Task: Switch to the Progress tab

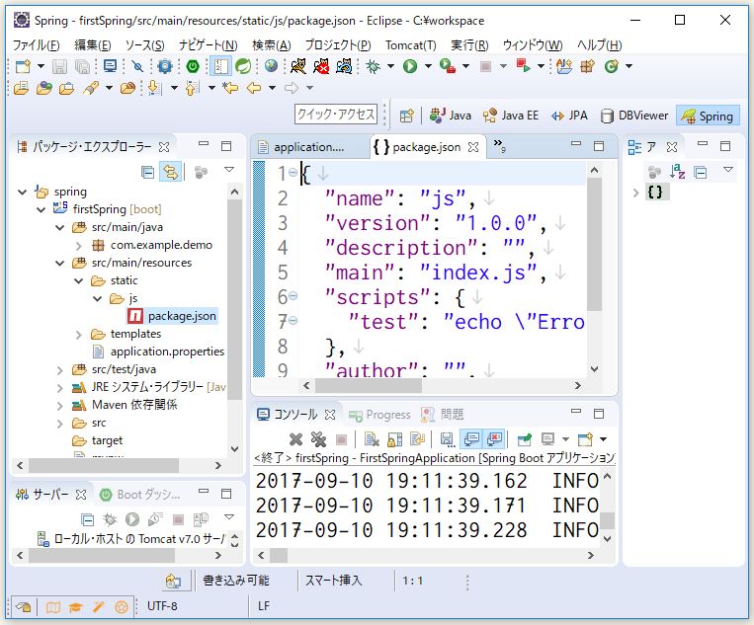Action: pos(380,414)
